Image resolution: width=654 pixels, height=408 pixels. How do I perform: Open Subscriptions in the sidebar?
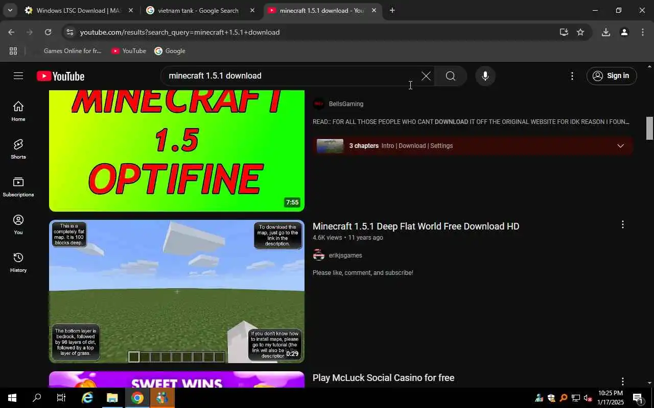click(x=18, y=186)
